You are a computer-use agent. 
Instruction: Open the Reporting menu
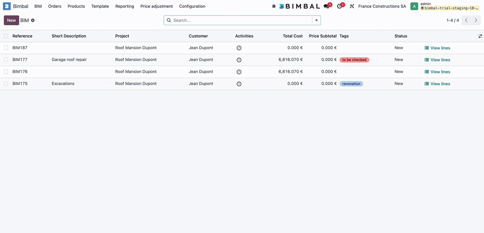click(x=125, y=6)
